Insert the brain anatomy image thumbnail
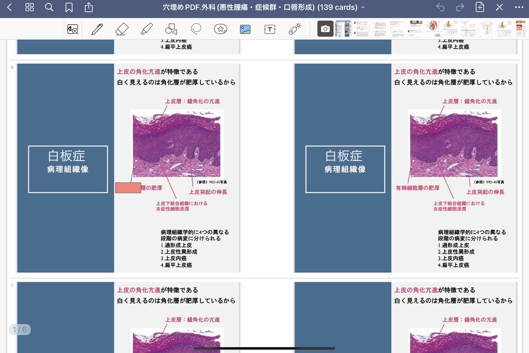This screenshot has width=529, height=353. [433, 29]
